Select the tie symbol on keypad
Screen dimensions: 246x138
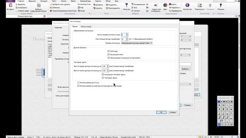(x=231, y=119)
